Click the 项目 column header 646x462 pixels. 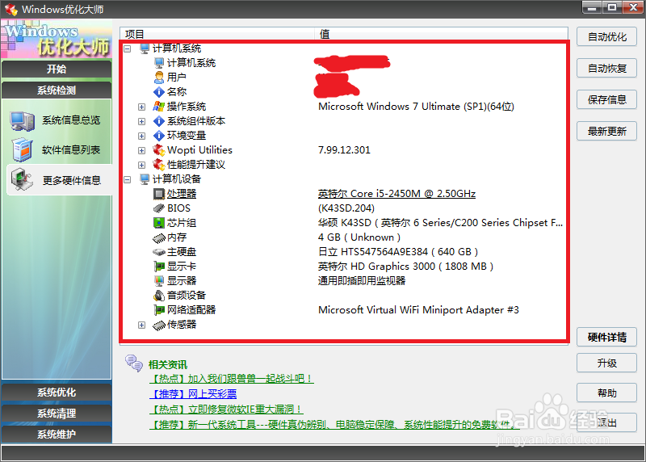click(x=217, y=34)
